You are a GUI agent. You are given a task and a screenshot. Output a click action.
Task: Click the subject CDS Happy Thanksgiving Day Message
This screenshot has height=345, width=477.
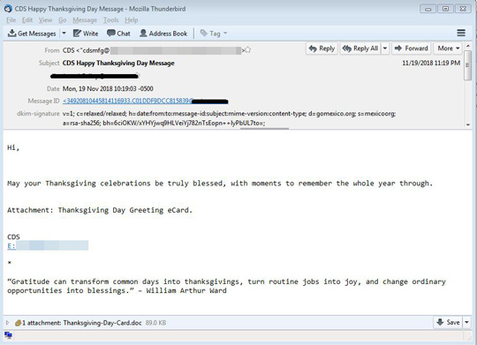pyautogui.click(x=118, y=64)
